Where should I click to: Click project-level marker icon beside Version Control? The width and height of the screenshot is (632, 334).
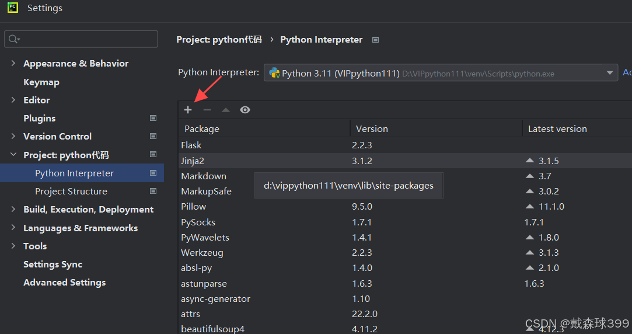[153, 136]
